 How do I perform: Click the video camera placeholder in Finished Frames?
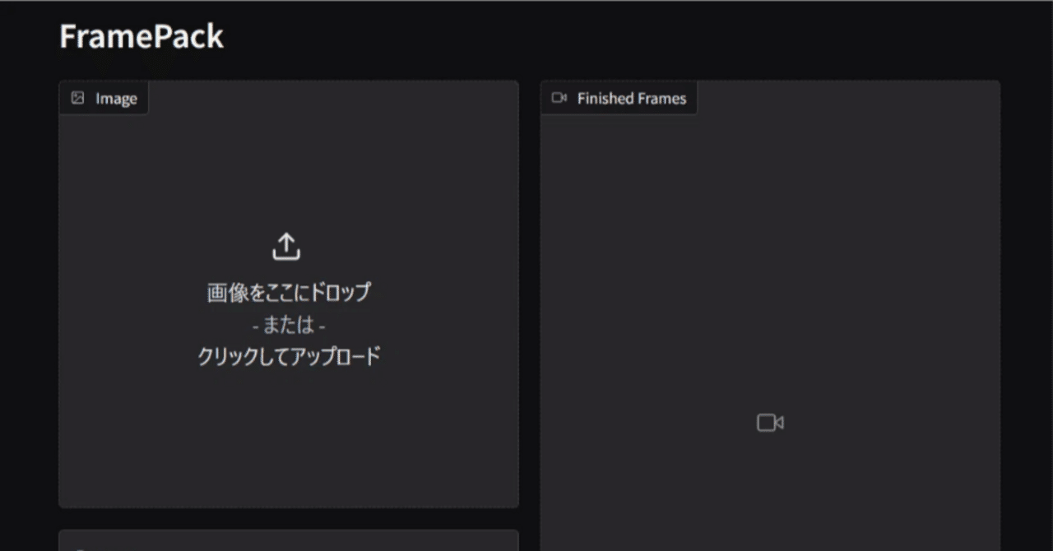(x=769, y=423)
